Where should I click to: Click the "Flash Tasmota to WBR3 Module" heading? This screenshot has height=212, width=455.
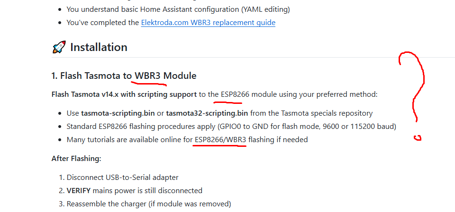pos(124,76)
